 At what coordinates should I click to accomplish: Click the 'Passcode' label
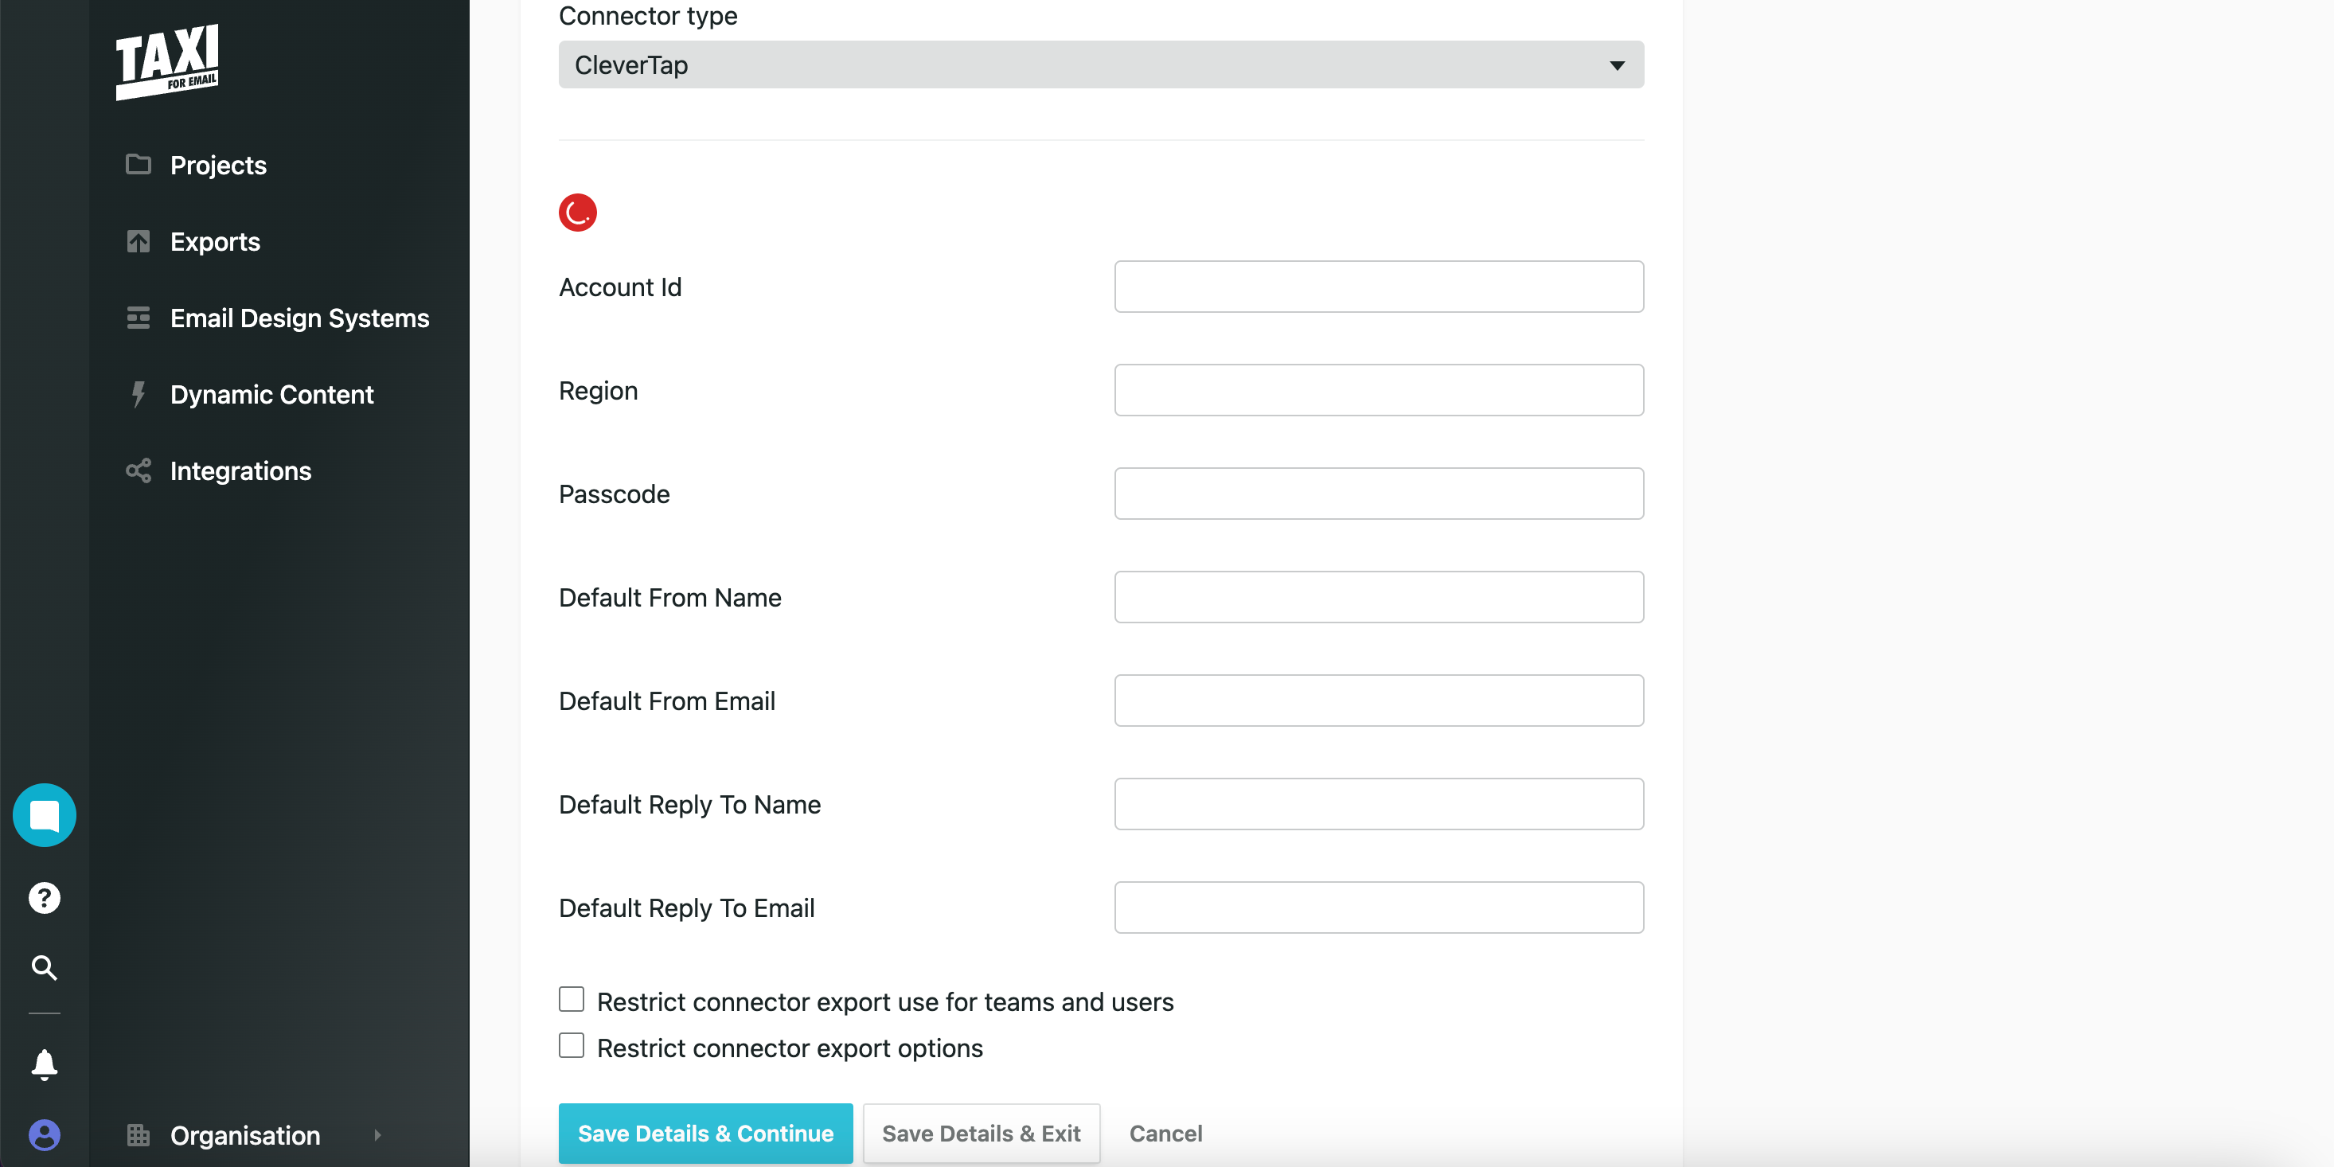[x=614, y=494]
